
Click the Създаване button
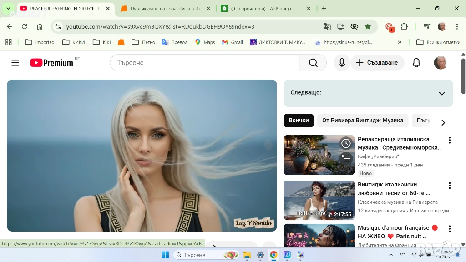(377, 63)
